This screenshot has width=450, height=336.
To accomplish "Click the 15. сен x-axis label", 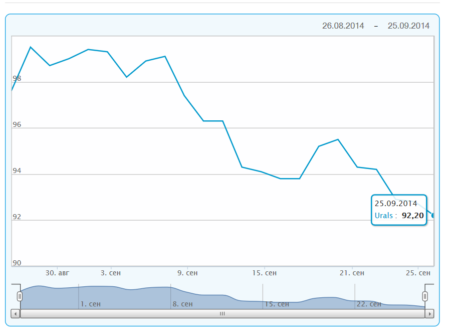I will coord(264,273).
